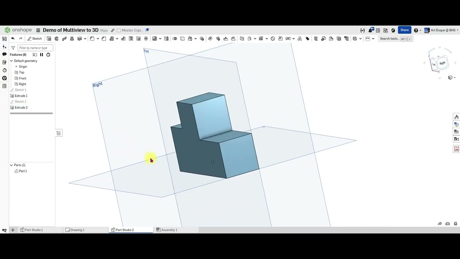Image resolution: width=460 pixels, height=259 pixels.
Task: Select Sketch 2 in the feature list
Action: [x=20, y=101]
